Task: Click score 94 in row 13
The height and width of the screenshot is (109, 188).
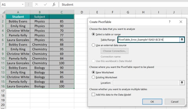Action: point(62,72)
